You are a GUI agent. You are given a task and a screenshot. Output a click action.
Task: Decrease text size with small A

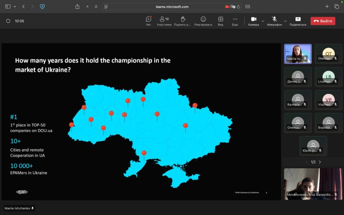pos(87,7)
